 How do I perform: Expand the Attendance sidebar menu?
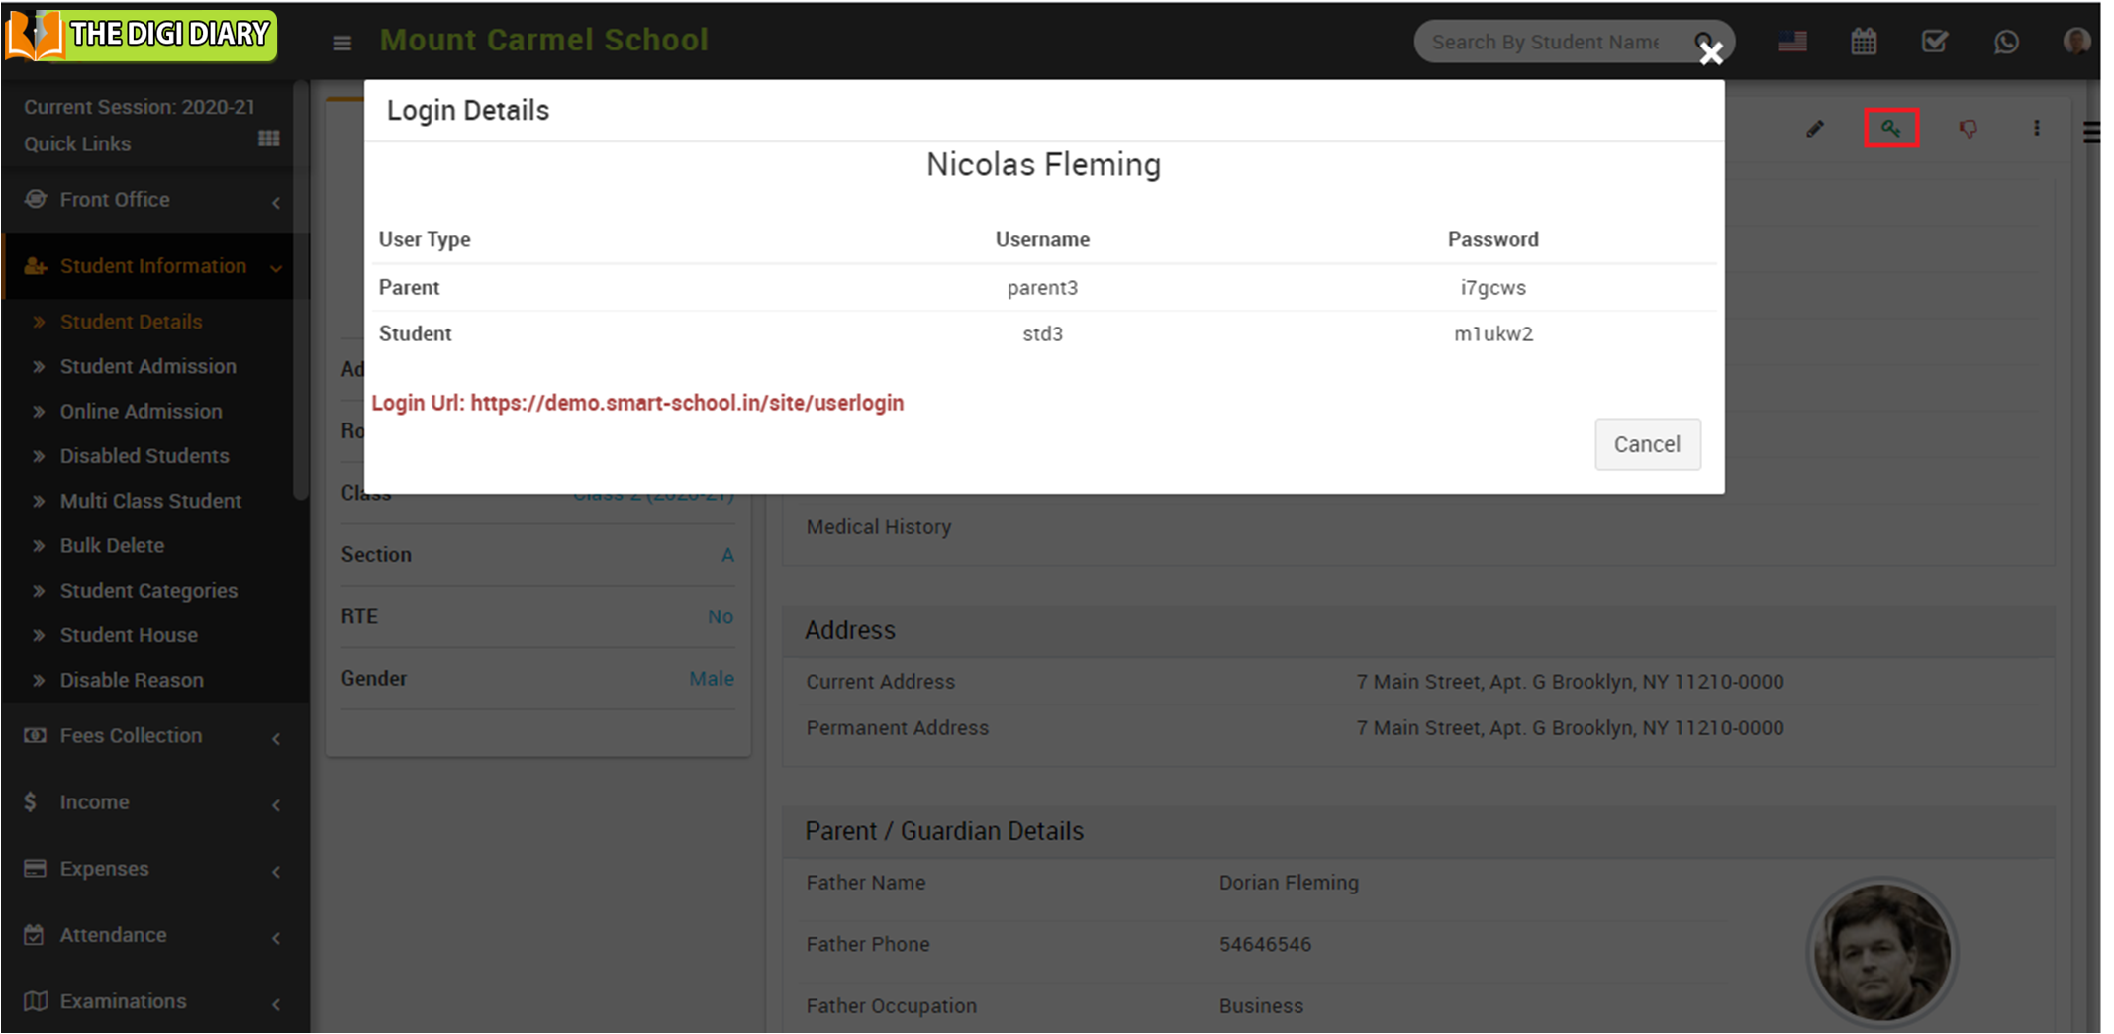pyautogui.click(x=148, y=935)
